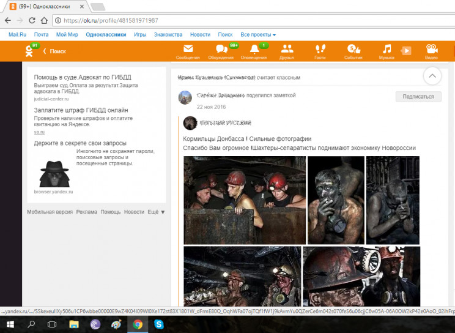Screen dimensions: 455x333
Task: Switch to Chrome in taskbar
Action: click(138, 324)
